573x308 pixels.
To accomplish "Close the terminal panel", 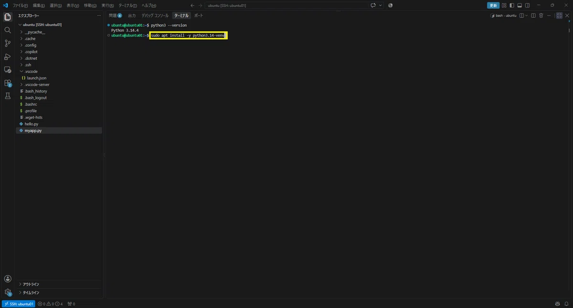I will 567,16.
